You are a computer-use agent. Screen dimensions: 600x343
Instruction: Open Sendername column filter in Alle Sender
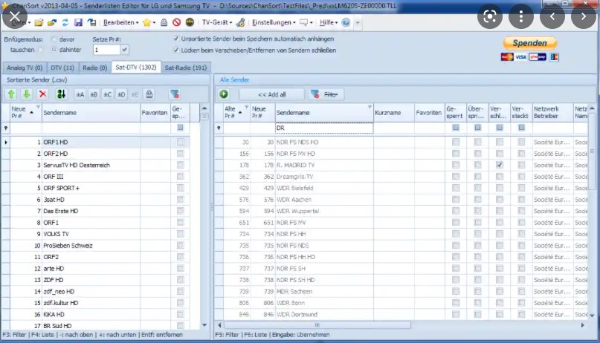pyautogui.click(x=370, y=107)
